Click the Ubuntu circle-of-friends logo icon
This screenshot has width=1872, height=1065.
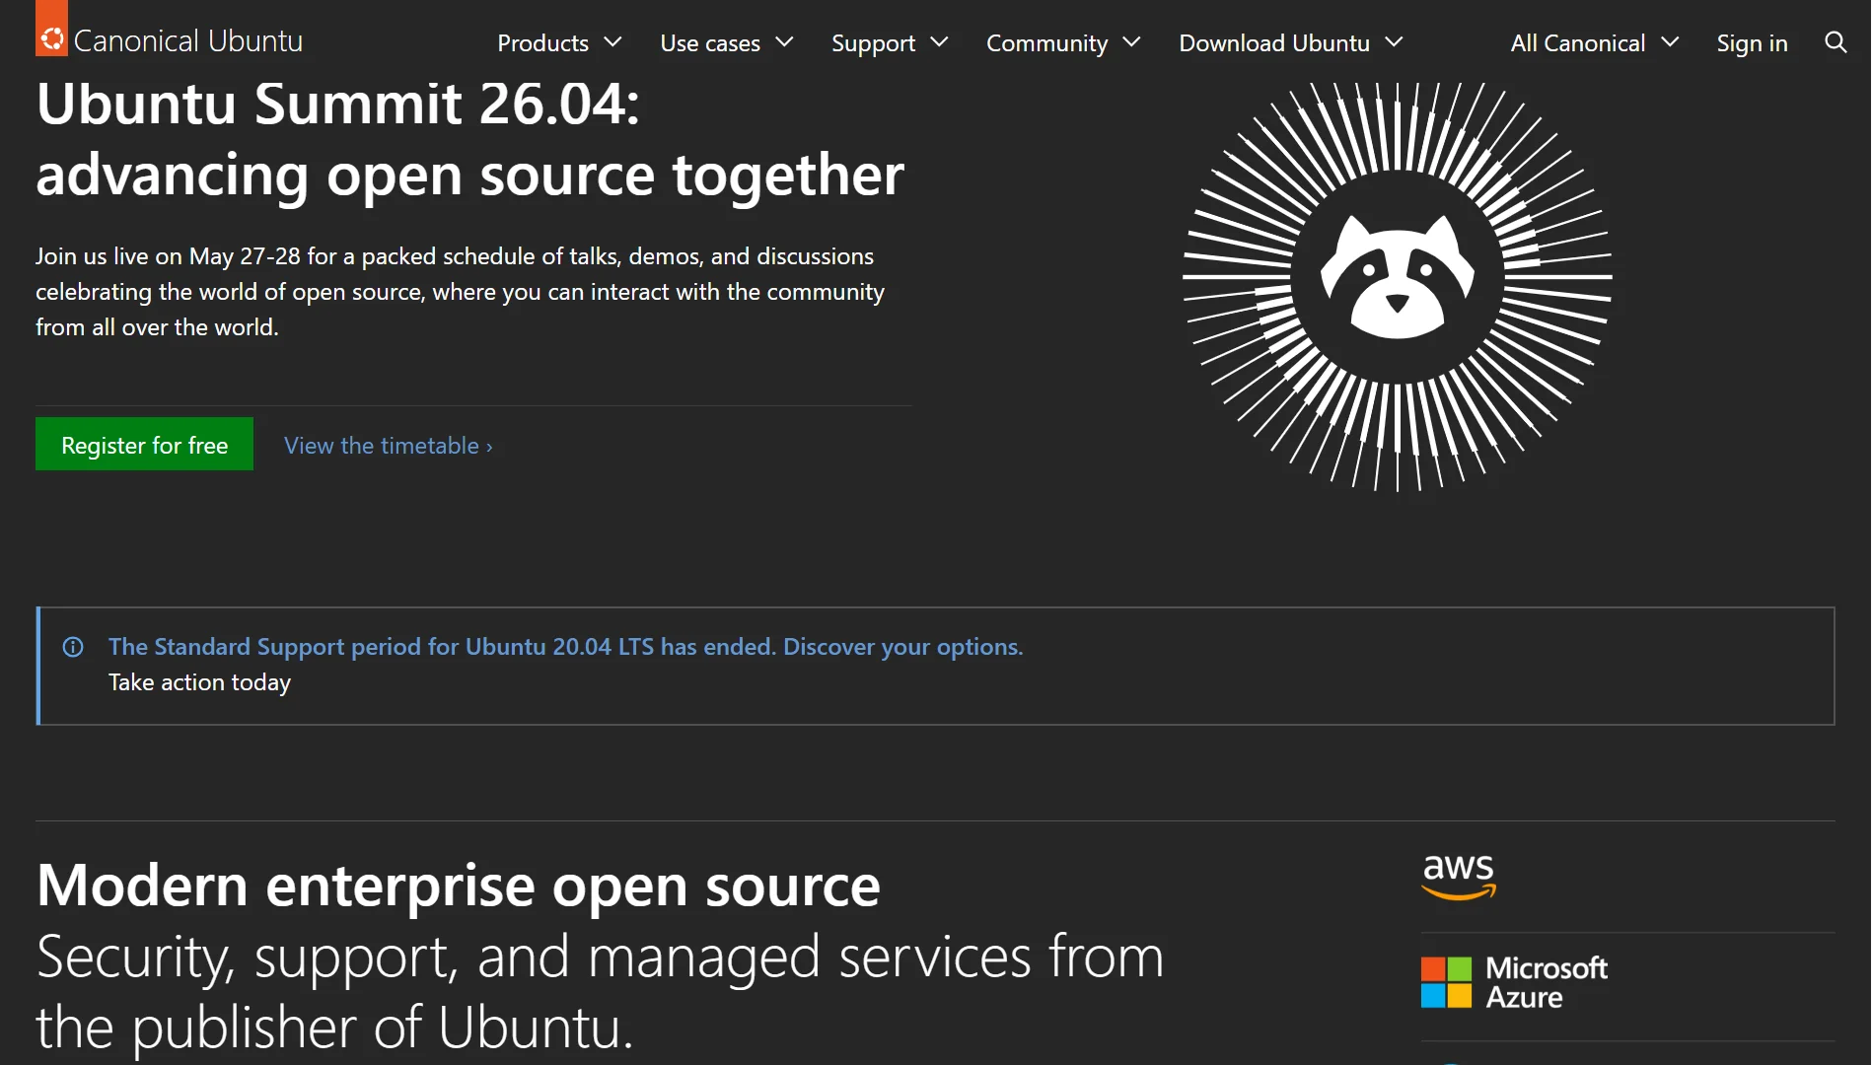click(52, 37)
